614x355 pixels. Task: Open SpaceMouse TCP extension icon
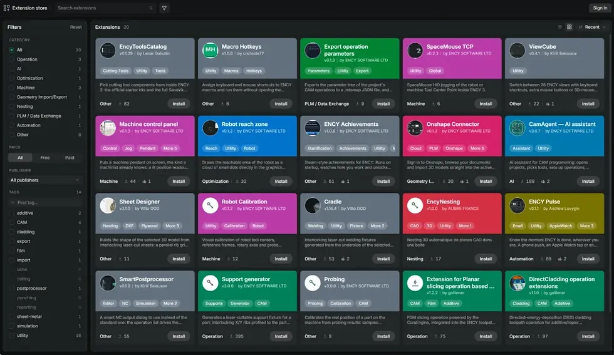[x=415, y=51]
